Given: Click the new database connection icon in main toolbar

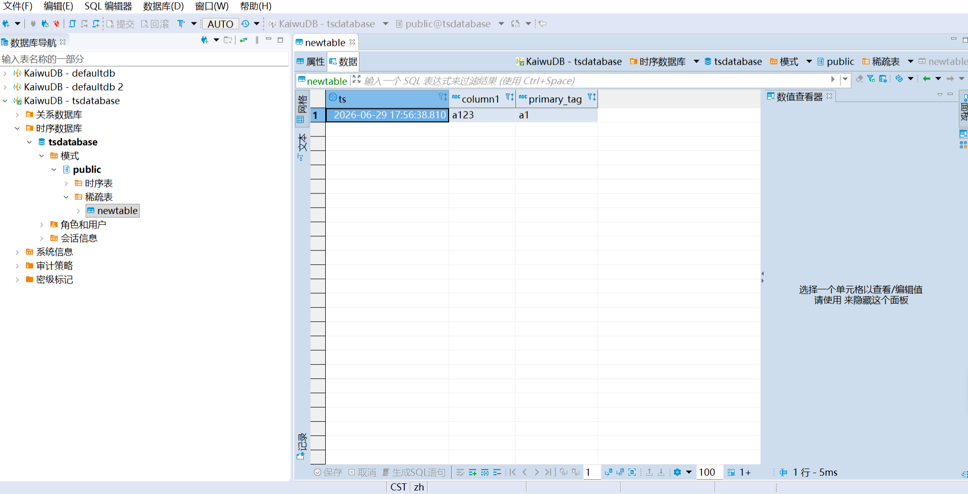Looking at the screenshot, I should coord(6,23).
